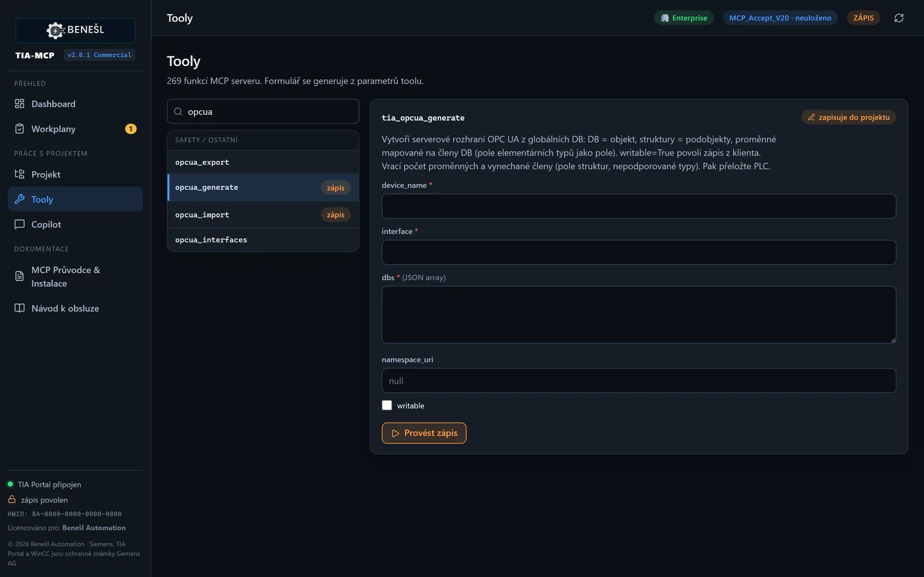The image size is (924, 577).
Task: Click into the namespace_uri field
Action: pyautogui.click(x=639, y=381)
